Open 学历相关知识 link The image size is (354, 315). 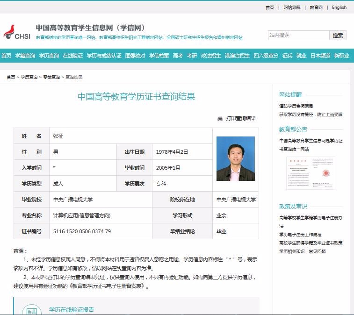tap(292, 251)
